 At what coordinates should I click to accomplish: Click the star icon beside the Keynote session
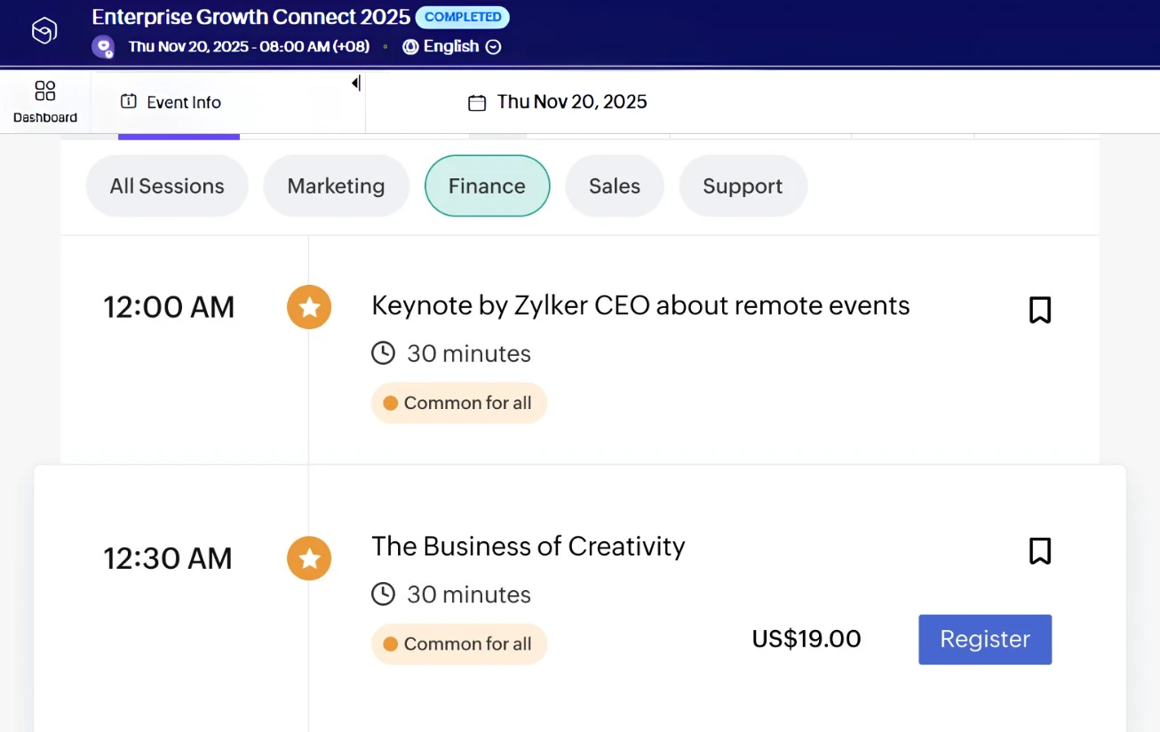tap(309, 307)
